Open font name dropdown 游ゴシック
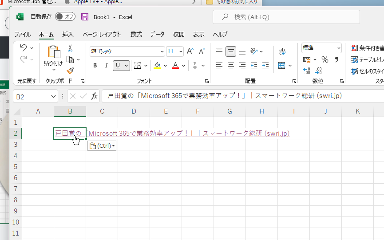The height and width of the screenshot is (240, 384). (162, 51)
